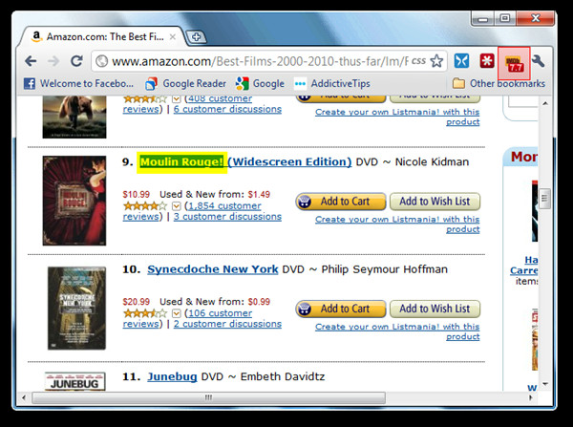Open the Junebug title link
The height and width of the screenshot is (427, 573).
(x=172, y=376)
